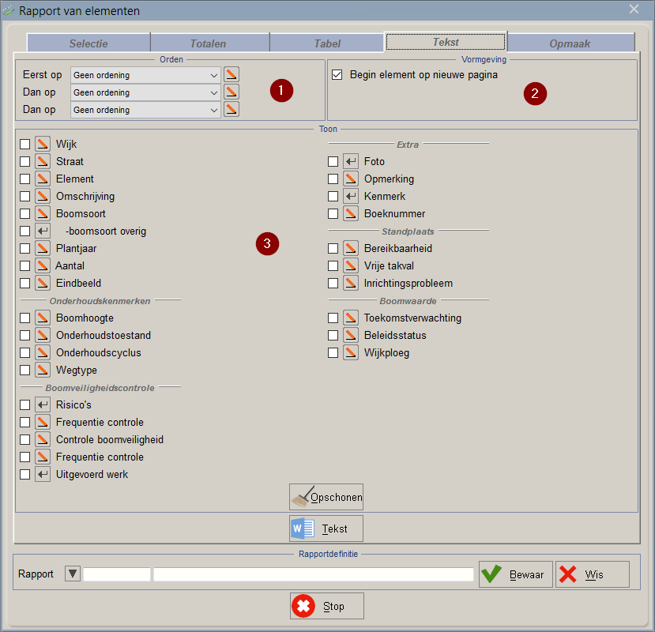Viewport: 655px width, 632px height.
Task: Click the pencil icon beside Eerst op ordering
Action: tap(231, 75)
